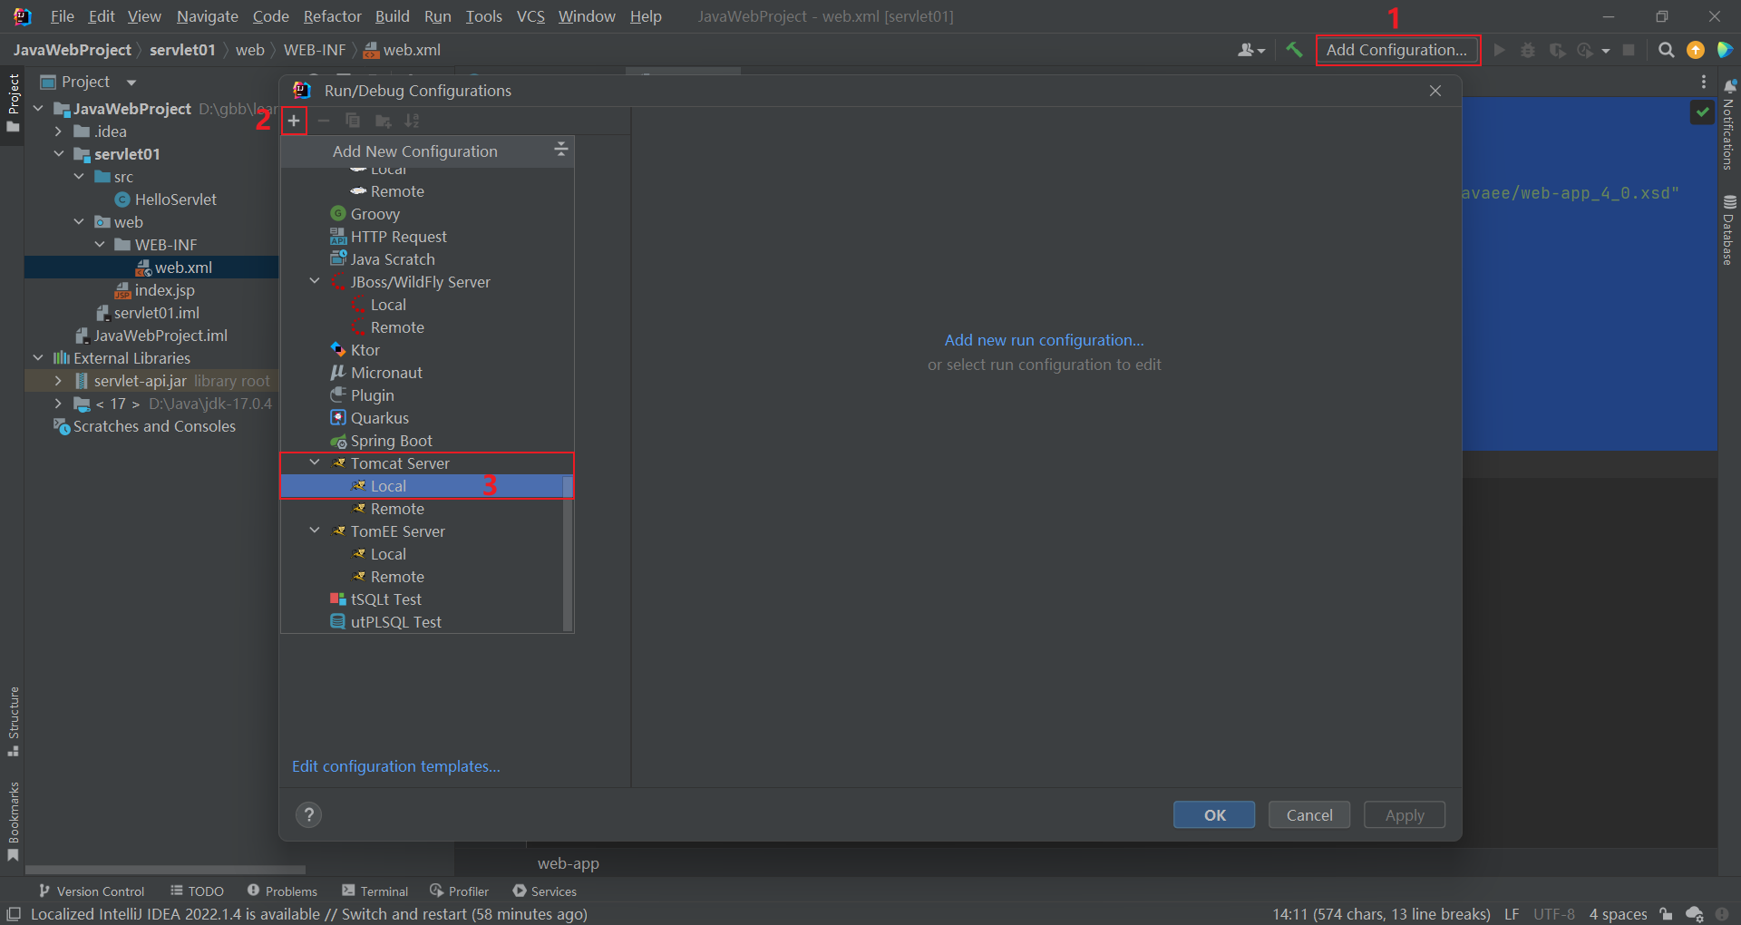The width and height of the screenshot is (1741, 925).
Task: Collapse the TomEE Server group
Action: coord(315,531)
